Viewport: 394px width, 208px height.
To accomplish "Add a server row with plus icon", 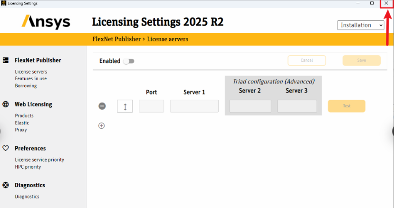I will (101, 126).
